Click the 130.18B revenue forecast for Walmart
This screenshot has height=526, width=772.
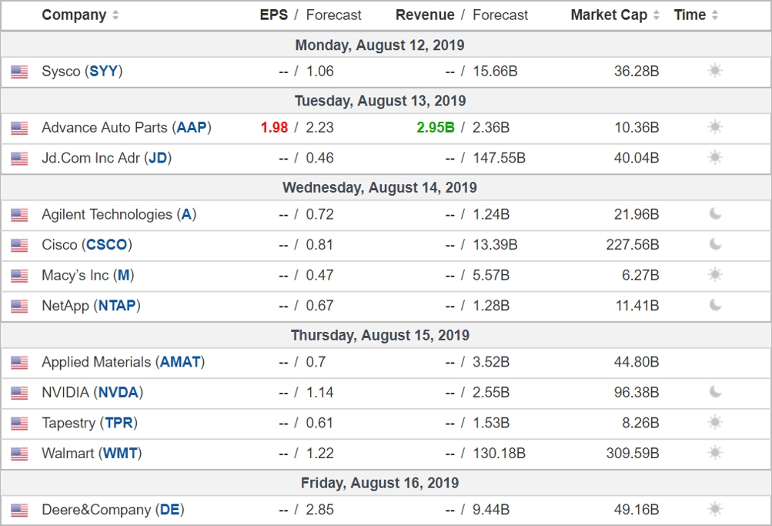coord(500,453)
